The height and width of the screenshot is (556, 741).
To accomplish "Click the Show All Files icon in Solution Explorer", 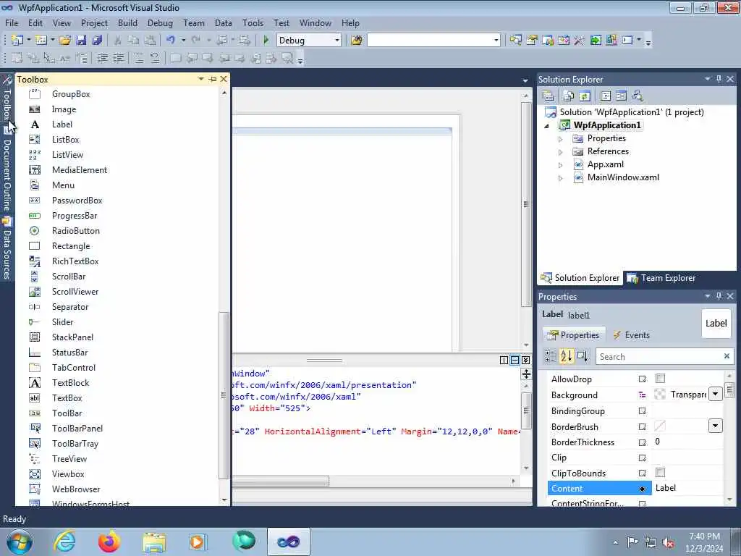I will [x=569, y=96].
